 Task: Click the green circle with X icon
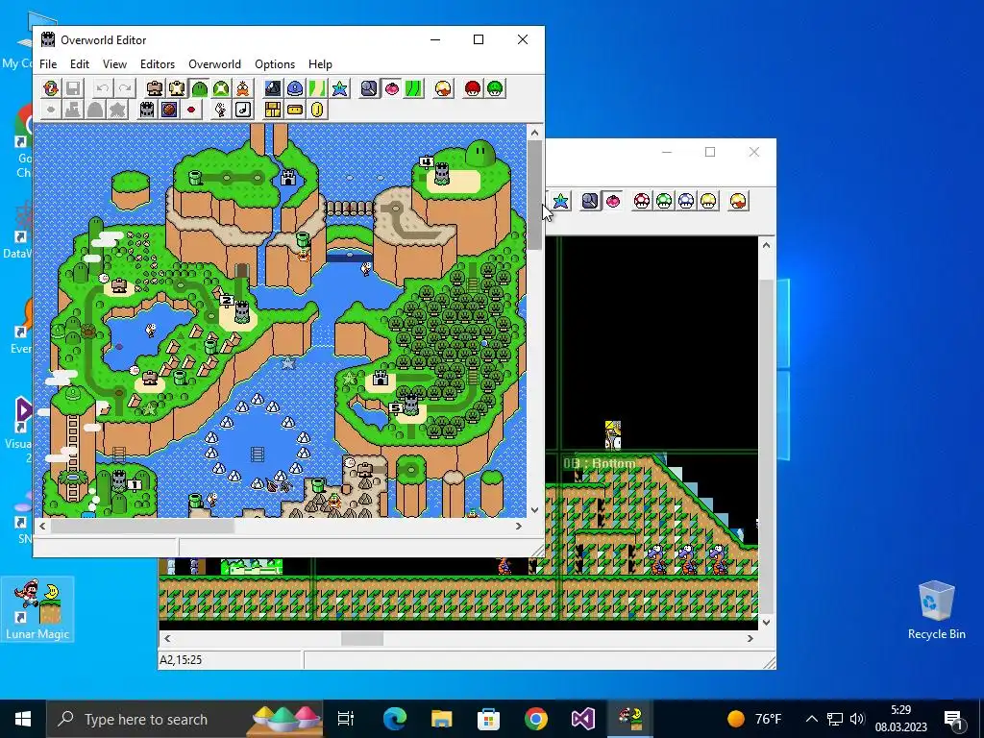point(221,88)
